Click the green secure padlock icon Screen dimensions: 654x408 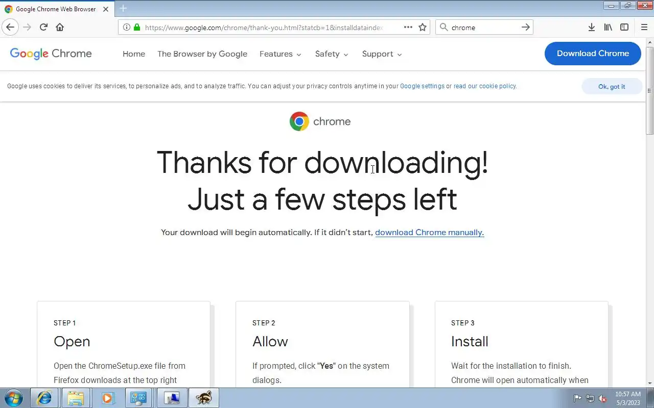(x=137, y=27)
